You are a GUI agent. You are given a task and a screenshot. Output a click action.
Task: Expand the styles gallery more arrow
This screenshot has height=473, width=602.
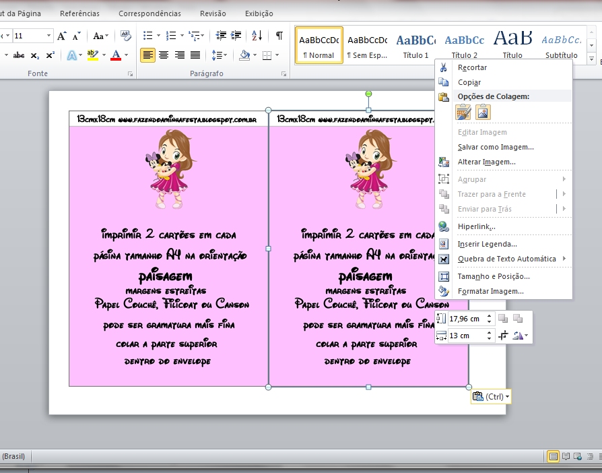[x=592, y=59]
